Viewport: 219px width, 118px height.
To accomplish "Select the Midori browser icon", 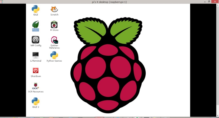I will tap(36, 24).
